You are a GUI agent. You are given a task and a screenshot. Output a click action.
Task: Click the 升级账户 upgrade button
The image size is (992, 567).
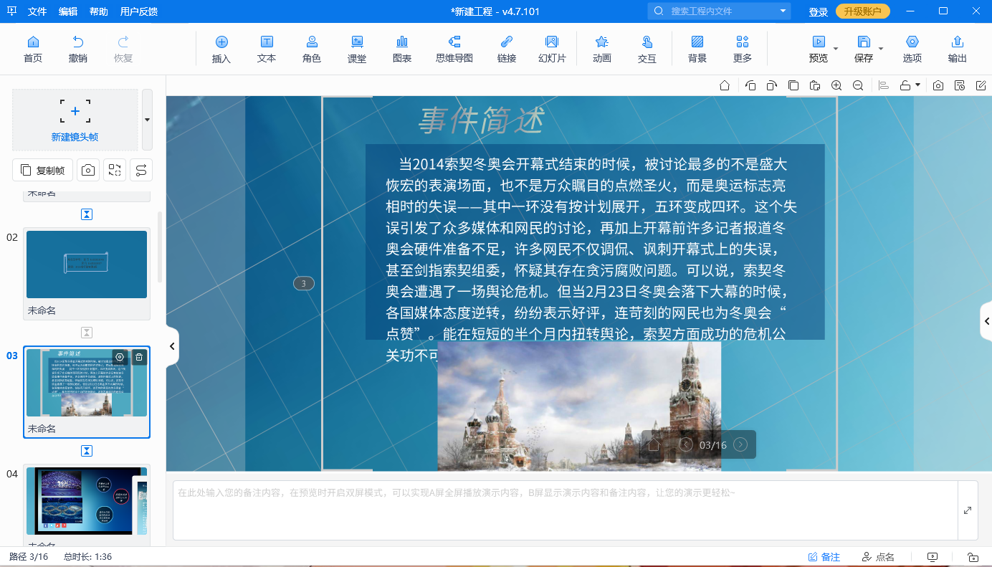click(863, 11)
